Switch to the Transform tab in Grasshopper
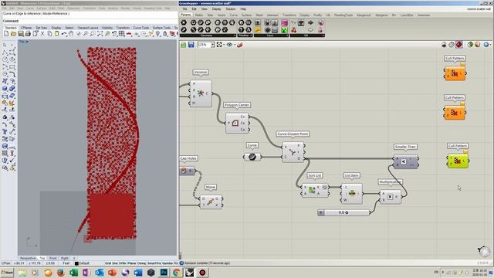The height and width of the screenshot is (278, 494). point(289,15)
